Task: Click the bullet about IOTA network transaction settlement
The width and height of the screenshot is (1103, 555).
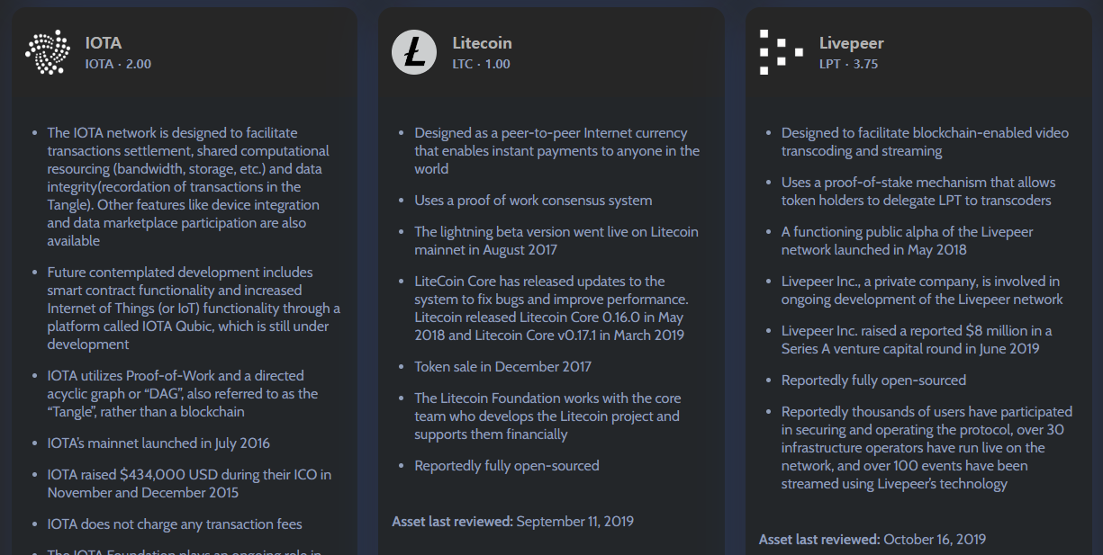Action: 189,187
